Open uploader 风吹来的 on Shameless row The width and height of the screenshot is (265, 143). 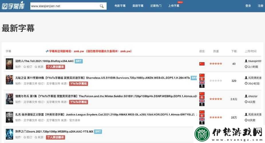(x=255, y=78)
